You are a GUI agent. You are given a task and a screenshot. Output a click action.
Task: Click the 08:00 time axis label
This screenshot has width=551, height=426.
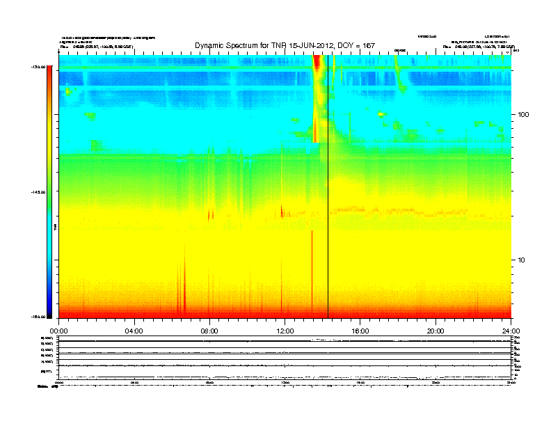coord(209,331)
